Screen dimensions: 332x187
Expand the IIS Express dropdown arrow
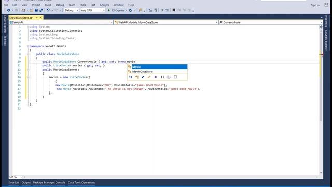pos(126,10)
